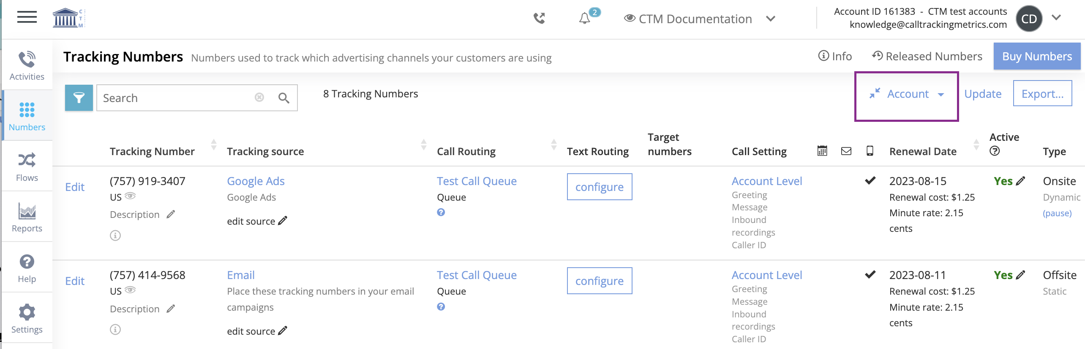Click edit source for Google Ads

pyautogui.click(x=257, y=221)
